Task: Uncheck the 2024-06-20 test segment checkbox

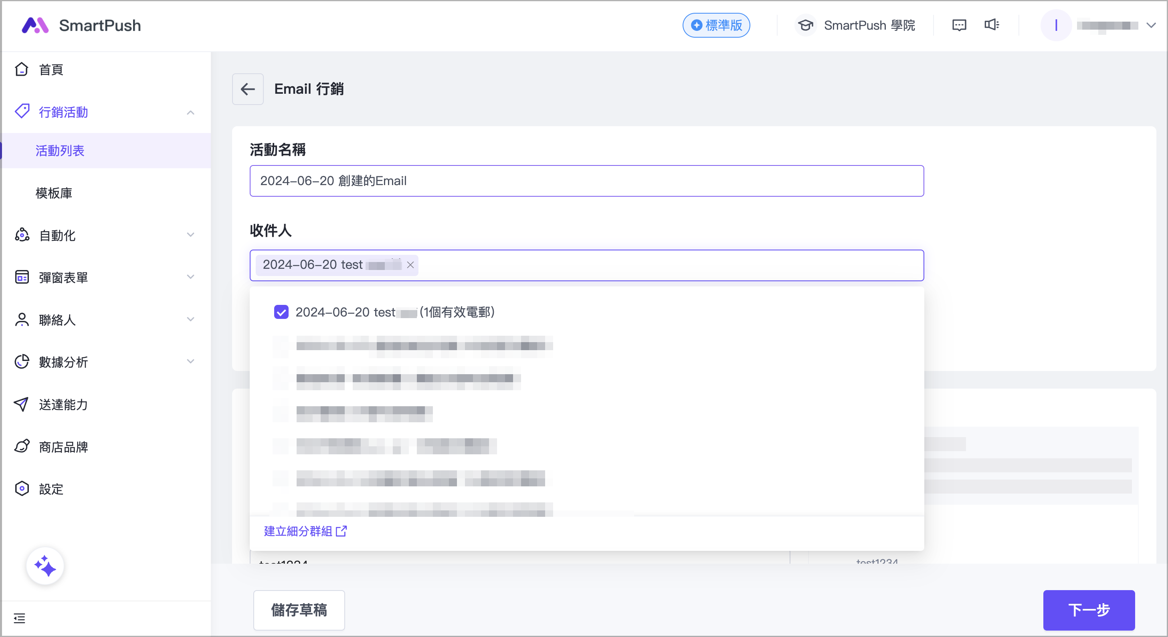Action: pyautogui.click(x=281, y=312)
